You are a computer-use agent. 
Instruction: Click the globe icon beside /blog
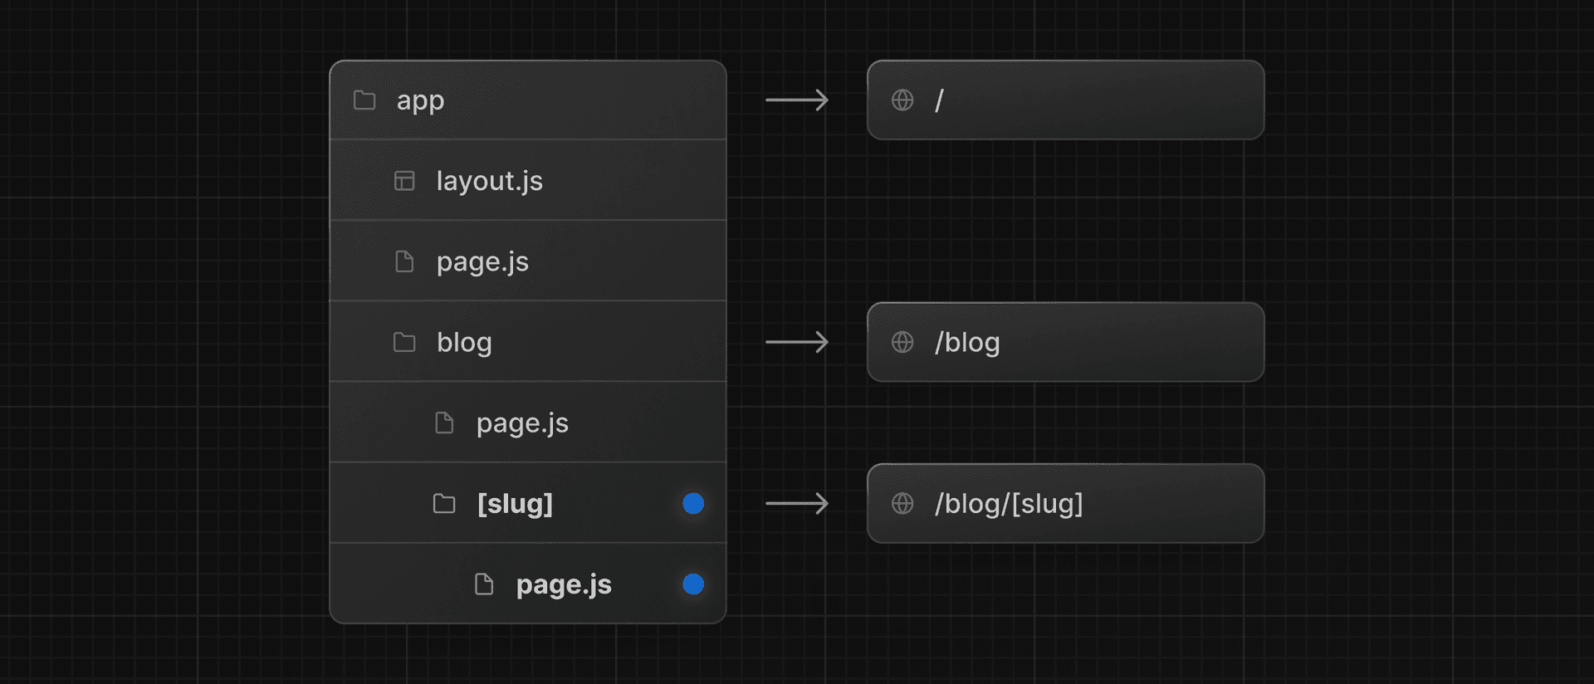point(902,342)
